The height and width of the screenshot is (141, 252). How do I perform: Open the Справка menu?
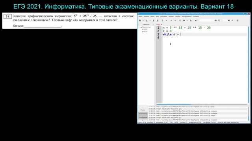(x=196, y=16)
